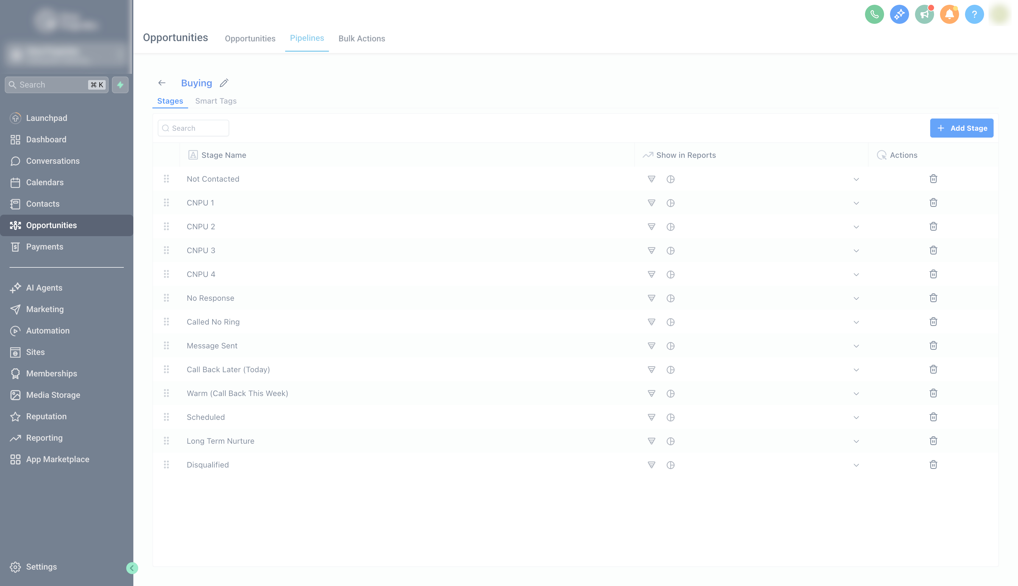Open the AI sparkles assistant icon
Image resolution: width=1018 pixels, height=586 pixels.
click(x=899, y=14)
